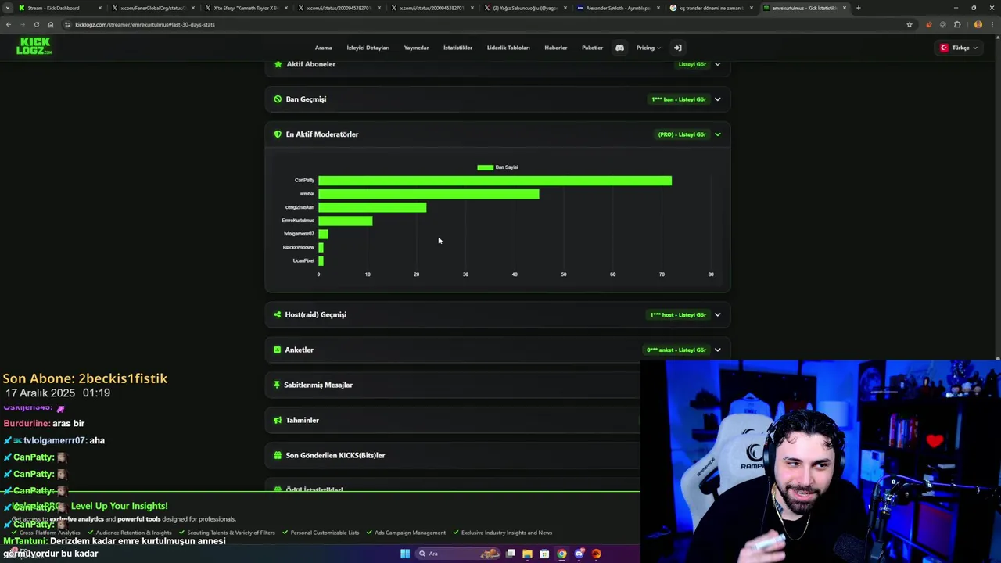Expand the Aktif Aboneler section chevron
1001x563 pixels.
[x=717, y=64]
